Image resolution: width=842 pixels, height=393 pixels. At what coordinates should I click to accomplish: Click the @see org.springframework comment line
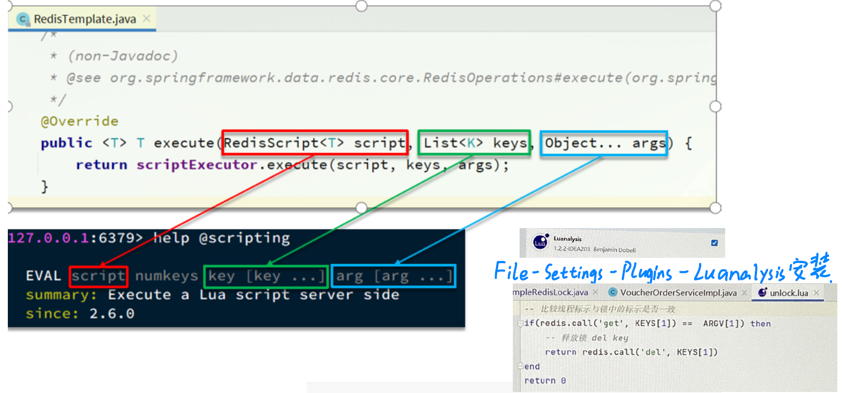[383, 78]
